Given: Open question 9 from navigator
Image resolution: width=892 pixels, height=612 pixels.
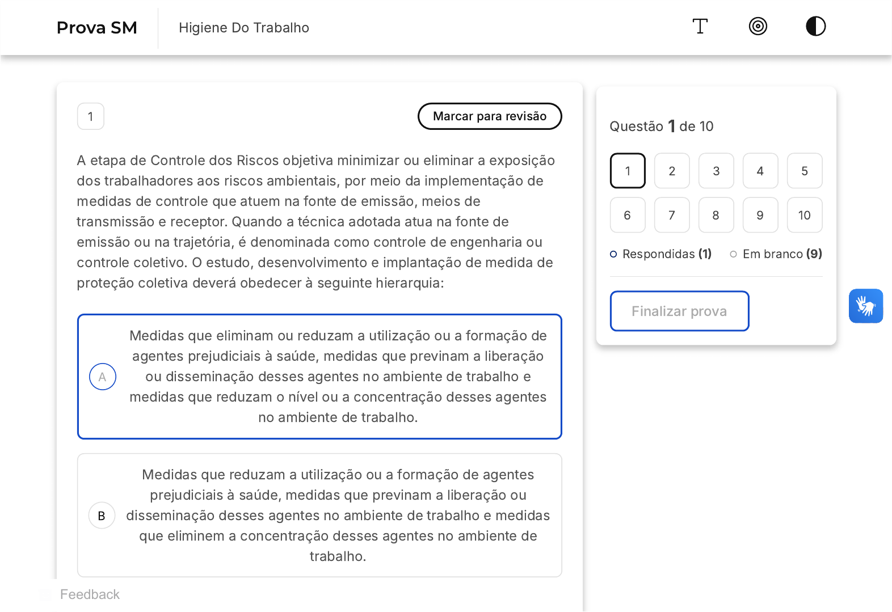Looking at the screenshot, I should pyautogui.click(x=760, y=215).
